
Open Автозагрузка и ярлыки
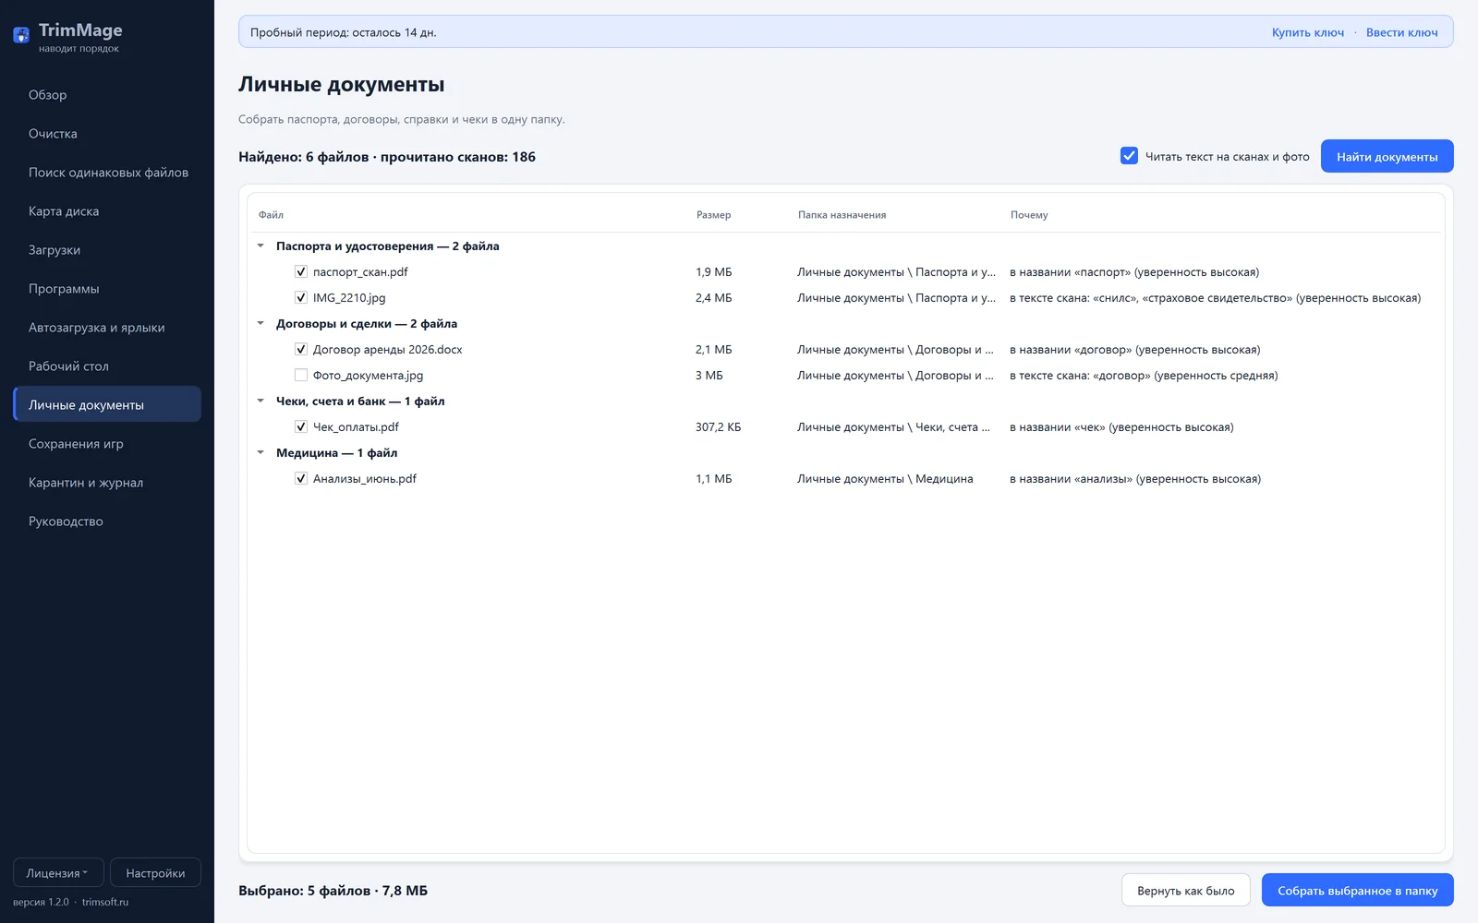tap(107, 327)
